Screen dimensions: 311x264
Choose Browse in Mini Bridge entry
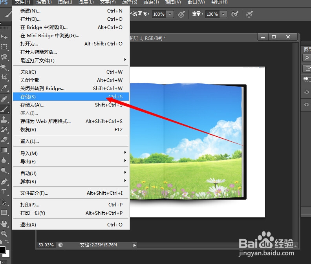[71, 36]
